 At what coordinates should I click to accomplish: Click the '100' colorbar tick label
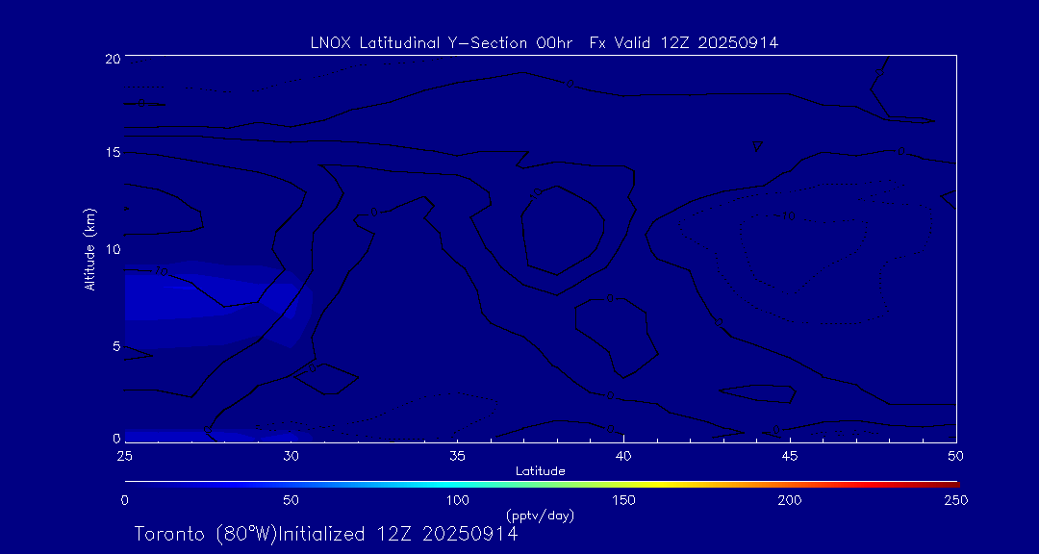[x=457, y=500]
